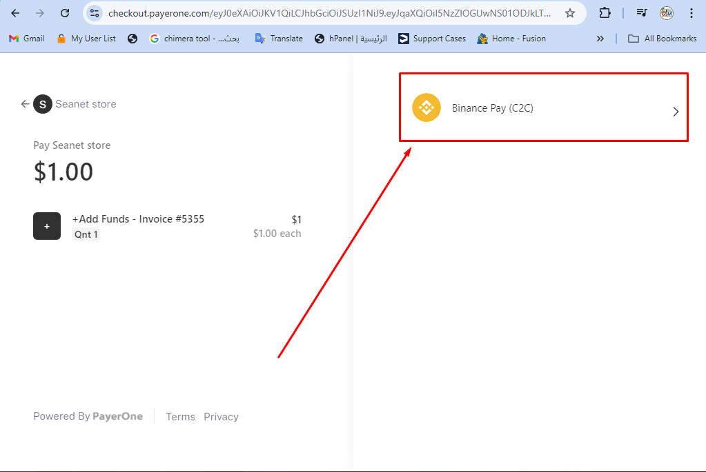Click the back arrow beside Seanet store
This screenshot has width=706, height=472.
26,104
